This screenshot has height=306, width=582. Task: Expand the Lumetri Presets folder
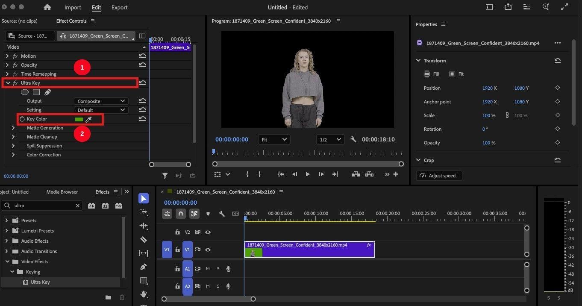pyautogui.click(x=7, y=231)
